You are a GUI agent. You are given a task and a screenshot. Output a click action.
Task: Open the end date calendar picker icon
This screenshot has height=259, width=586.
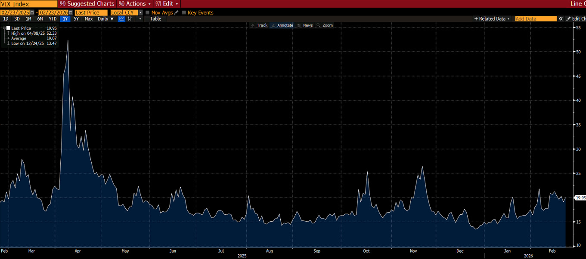pos(71,12)
